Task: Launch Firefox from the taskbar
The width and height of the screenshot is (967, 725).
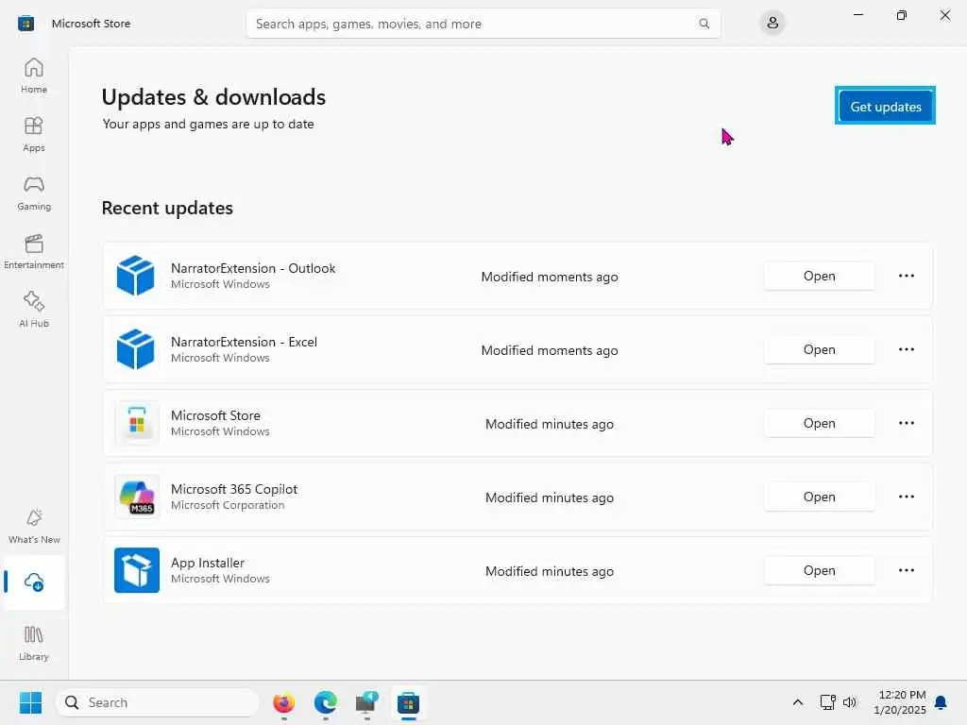Action: pyautogui.click(x=283, y=702)
